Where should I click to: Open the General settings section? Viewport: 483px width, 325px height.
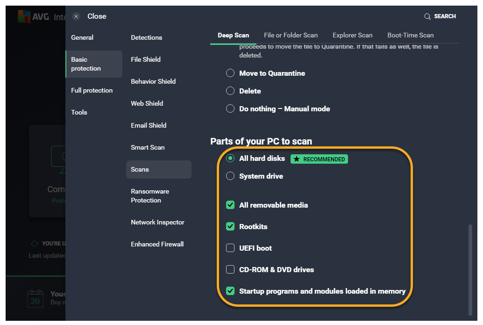pos(82,37)
